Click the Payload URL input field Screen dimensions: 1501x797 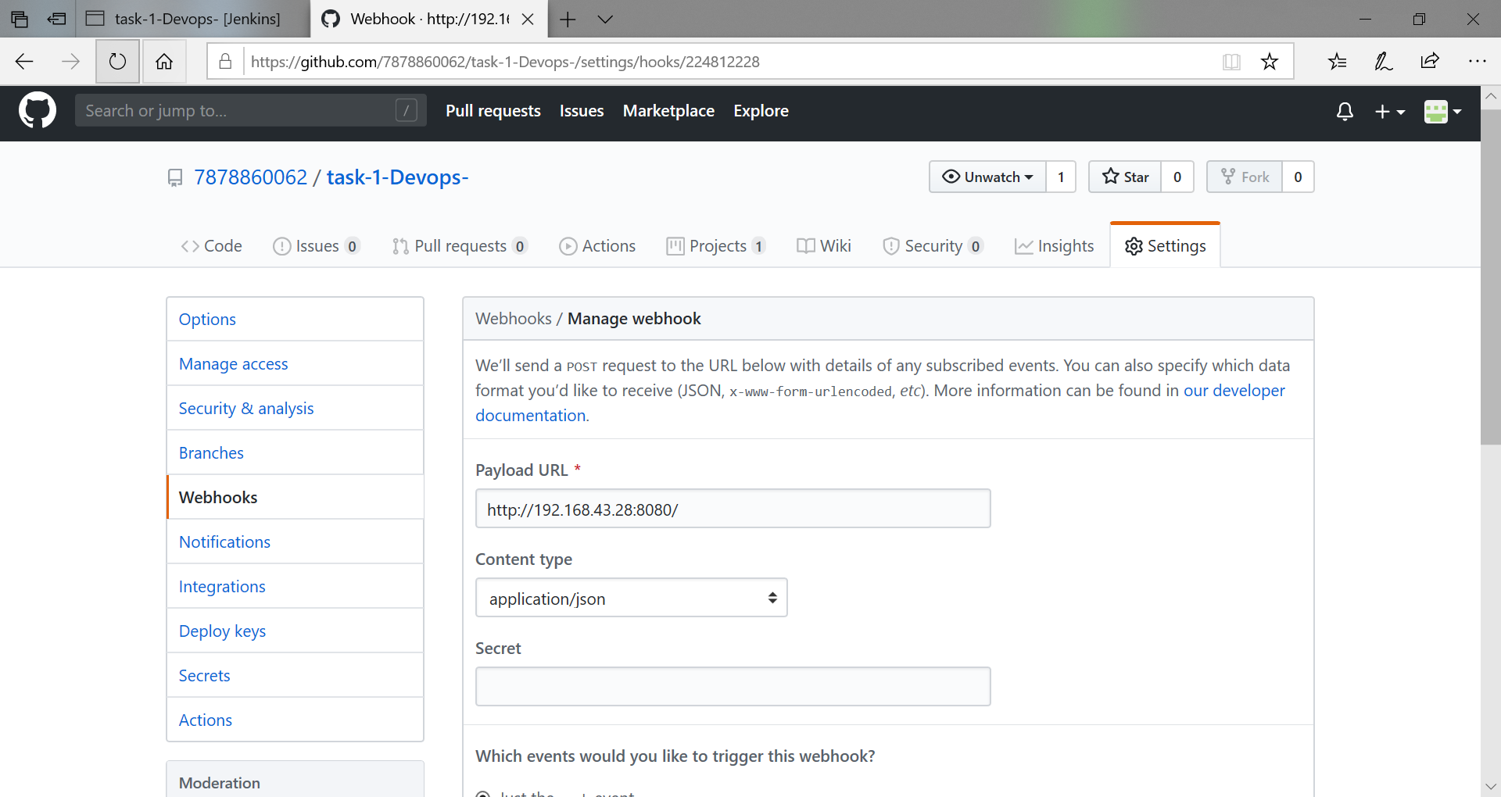(x=733, y=509)
